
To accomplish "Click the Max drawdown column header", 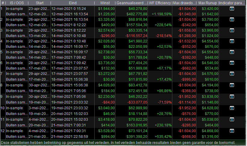I will (x=184, y=3).
